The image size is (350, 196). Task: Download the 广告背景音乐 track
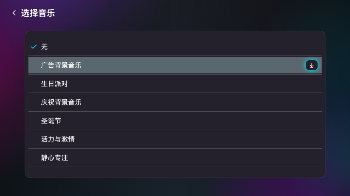pyautogui.click(x=311, y=65)
